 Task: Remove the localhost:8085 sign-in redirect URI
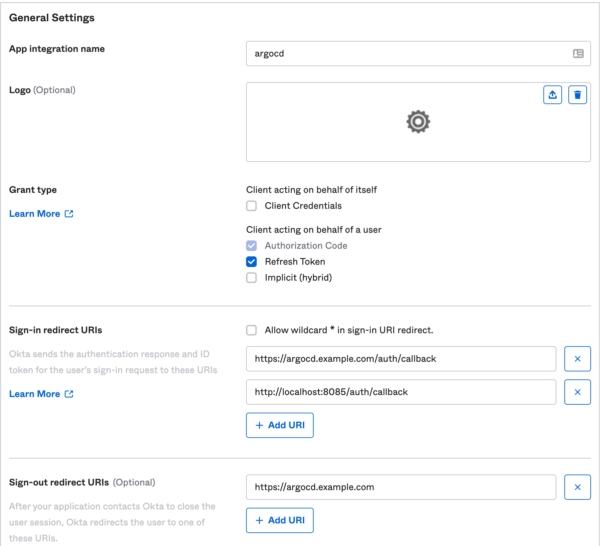click(x=577, y=392)
